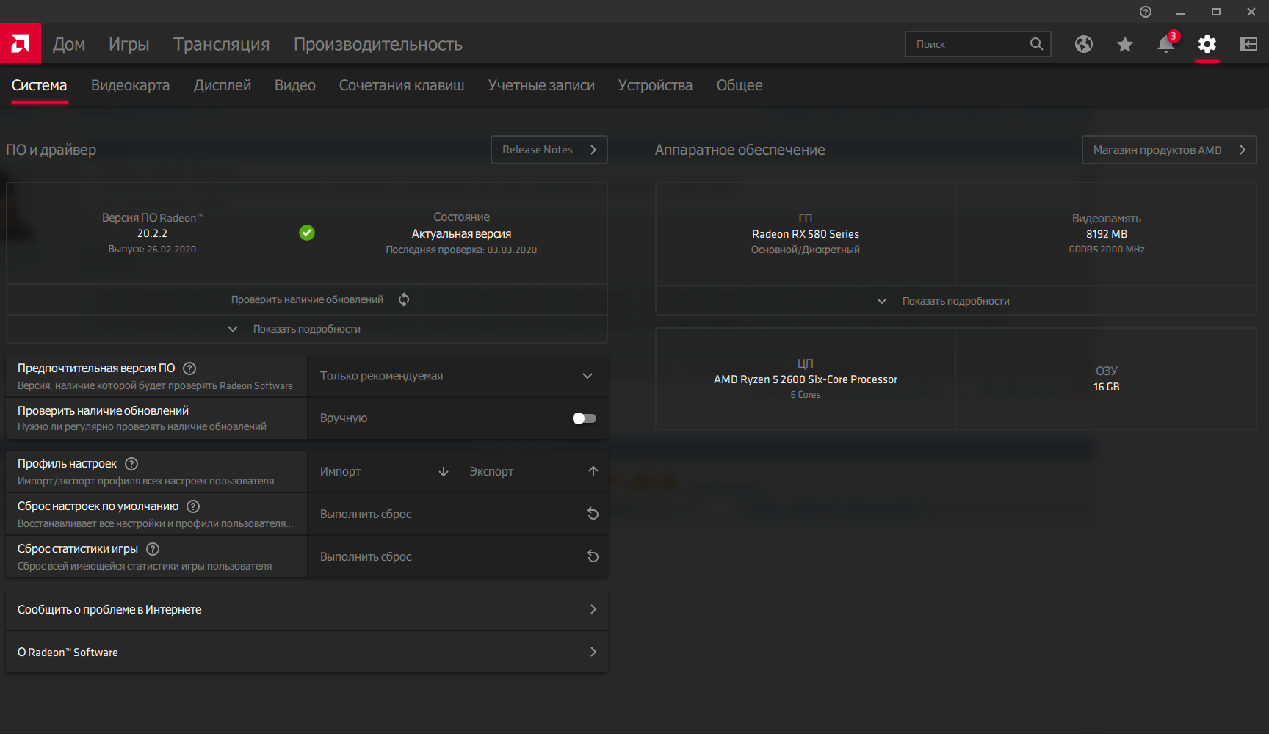Toggle the Вручную automatic update check switch
The height and width of the screenshot is (734, 1269).
[585, 418]
